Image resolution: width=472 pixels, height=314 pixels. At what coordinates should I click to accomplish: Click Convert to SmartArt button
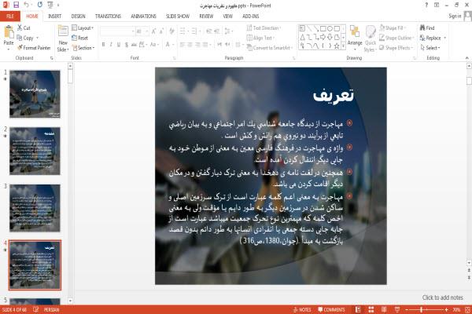pyautogui.click(x=270, y=48)
